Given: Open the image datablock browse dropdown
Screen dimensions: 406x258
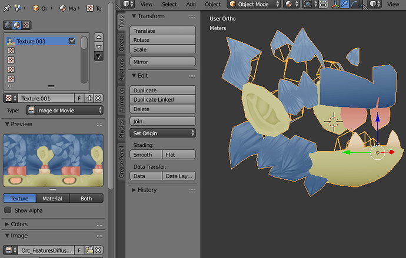Looking at the screenshot, I should point(11,250).
